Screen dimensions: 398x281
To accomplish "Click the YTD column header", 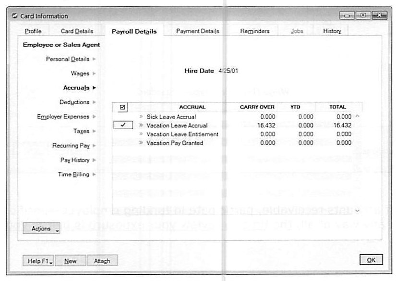I will [295, 107].
